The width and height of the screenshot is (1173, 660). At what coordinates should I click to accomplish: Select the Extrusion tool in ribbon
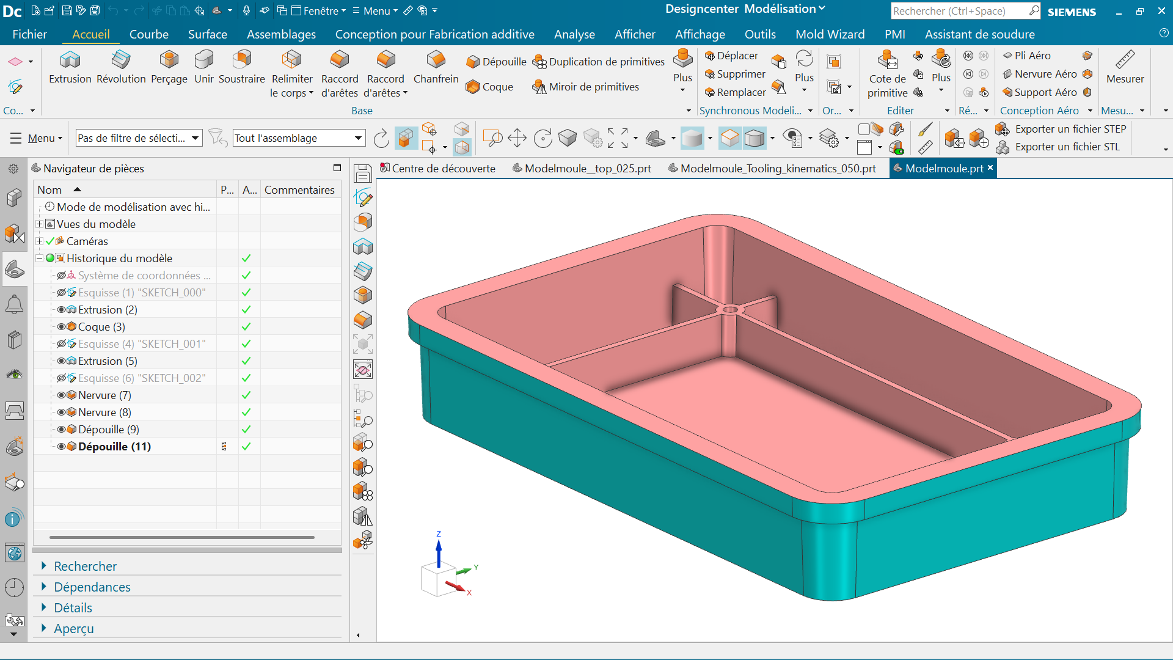pyautogui.click(x=70, y=67)
